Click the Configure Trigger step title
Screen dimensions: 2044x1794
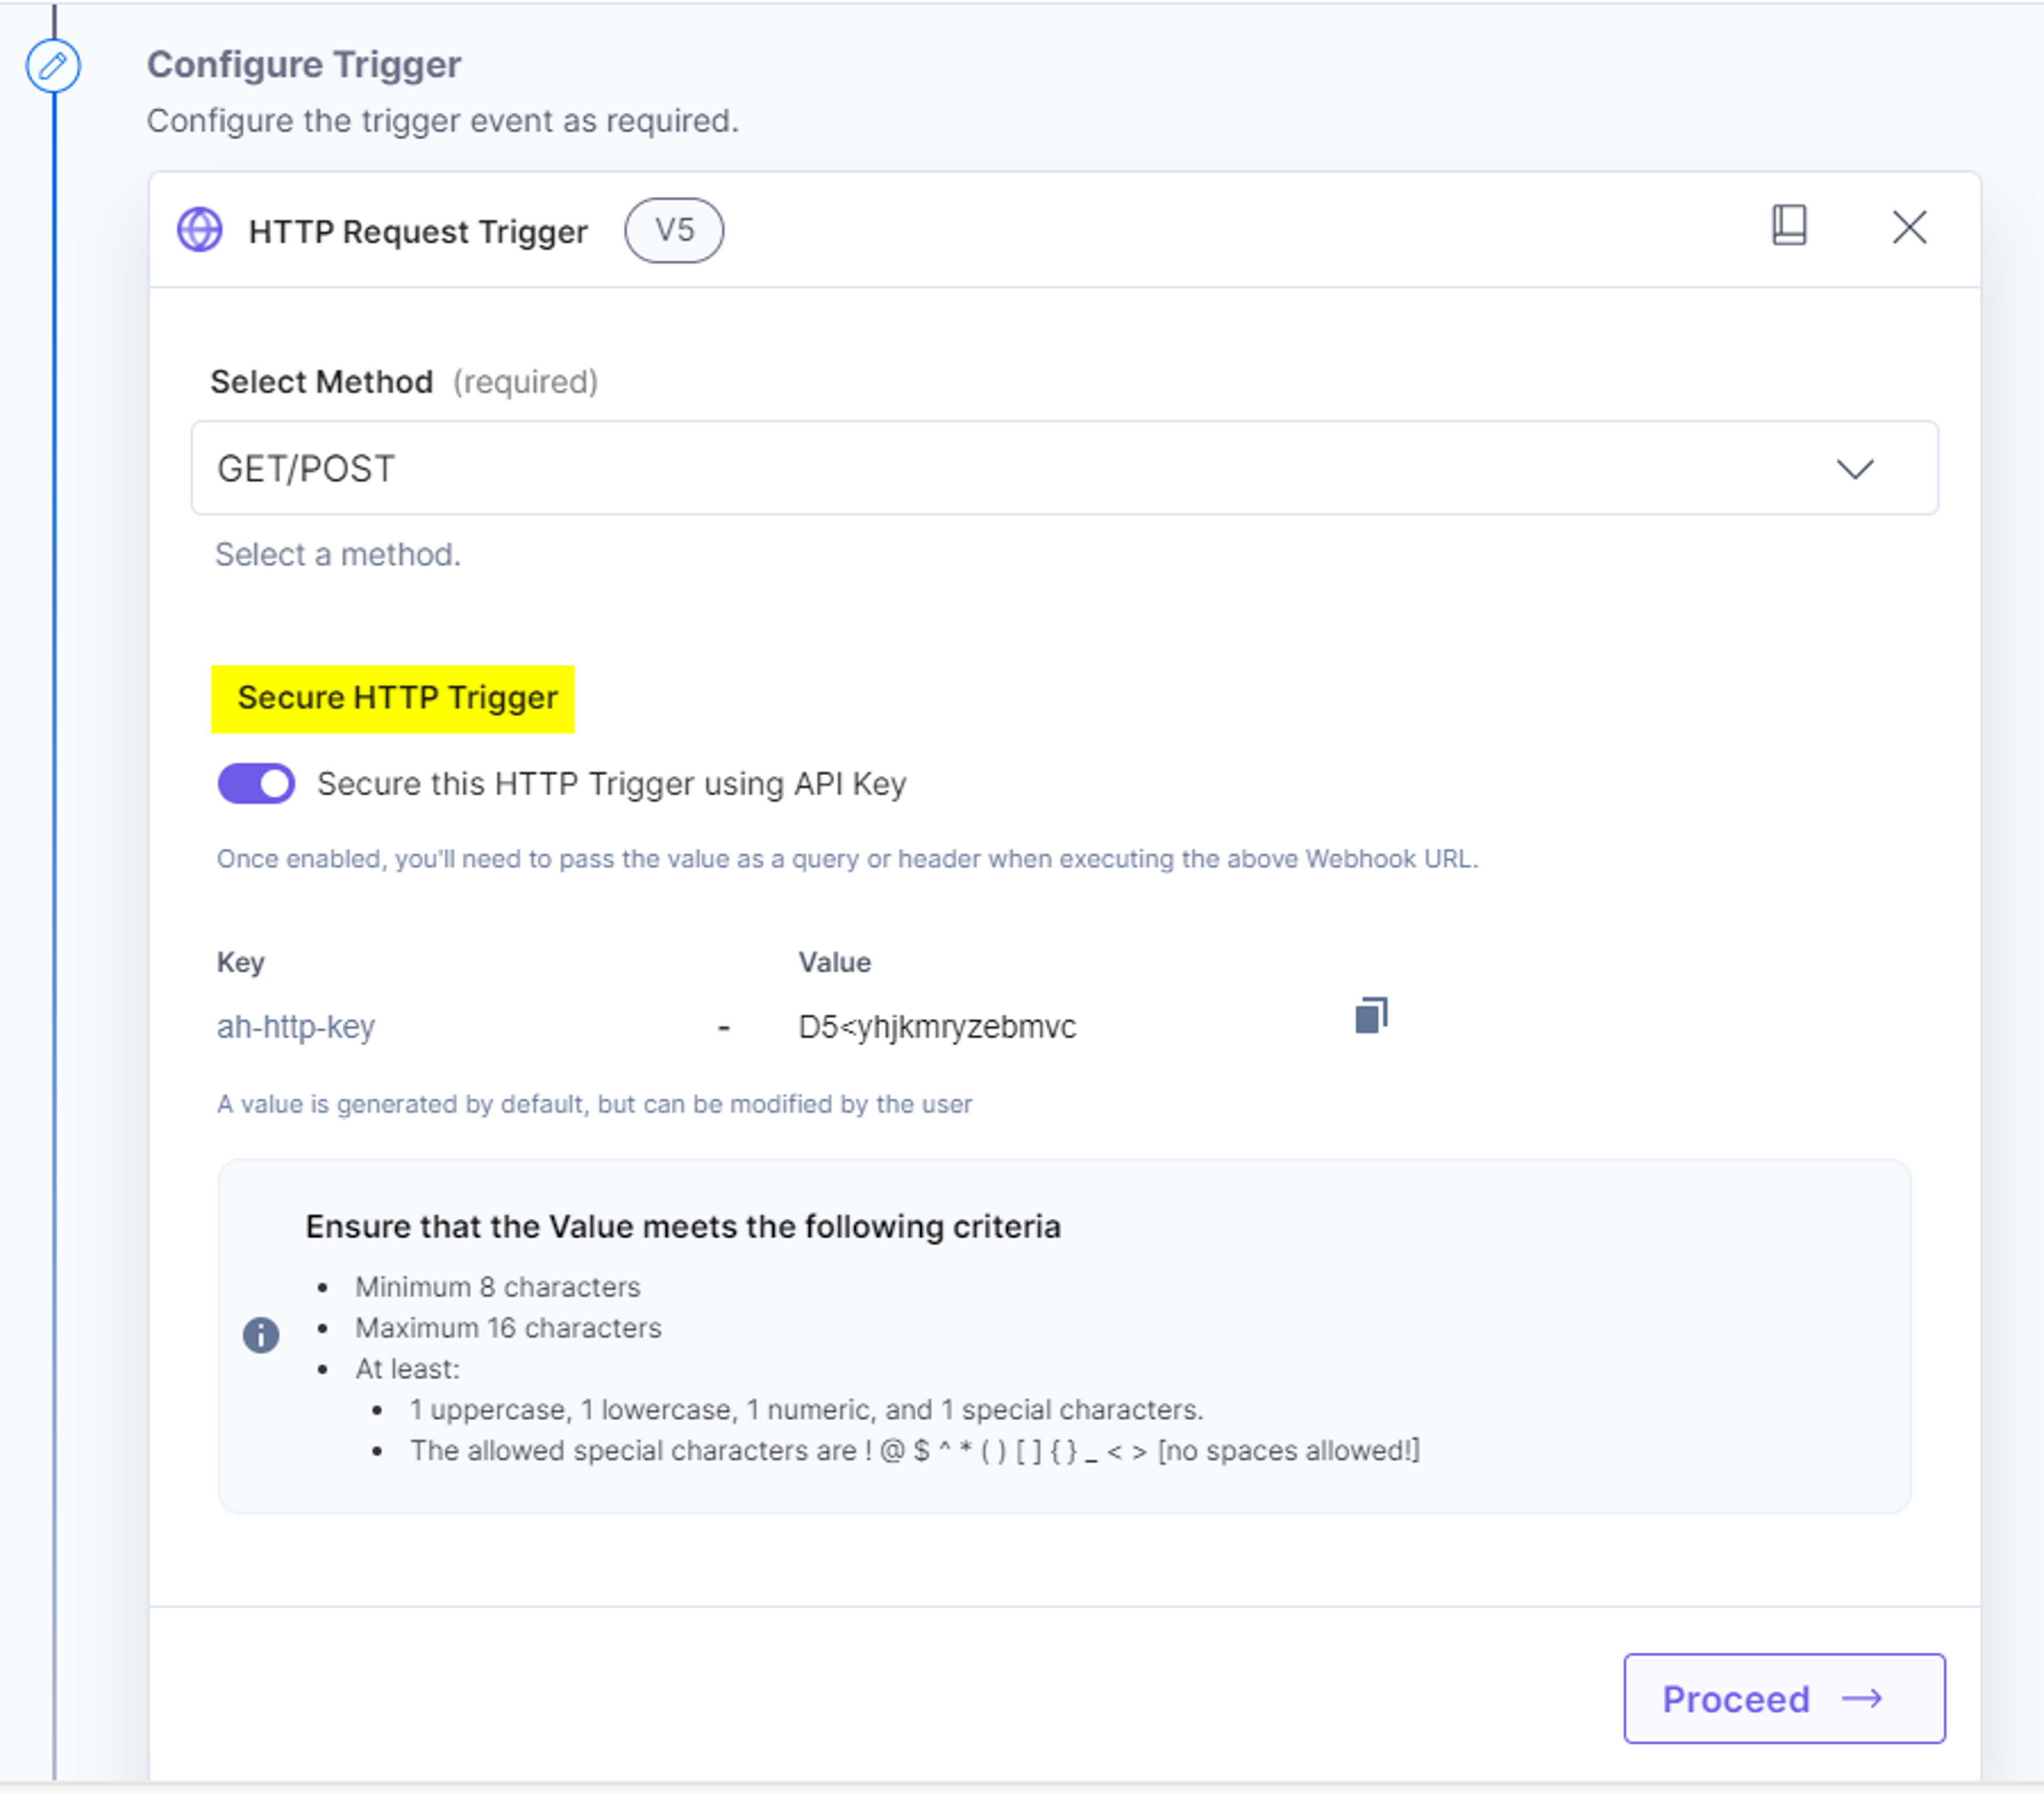click(x=304, y=65)
